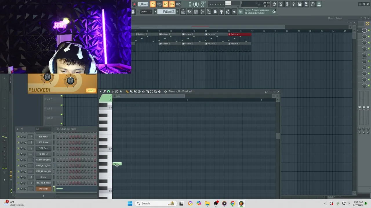Click the shopping cart content library icon
The height and width of the screenshot is (208, 371).
[x=240, y=12]
